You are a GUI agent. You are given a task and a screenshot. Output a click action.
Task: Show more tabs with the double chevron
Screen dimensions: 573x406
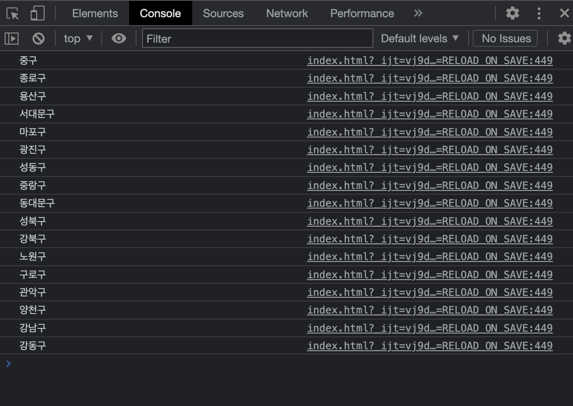tap(418, 13)
